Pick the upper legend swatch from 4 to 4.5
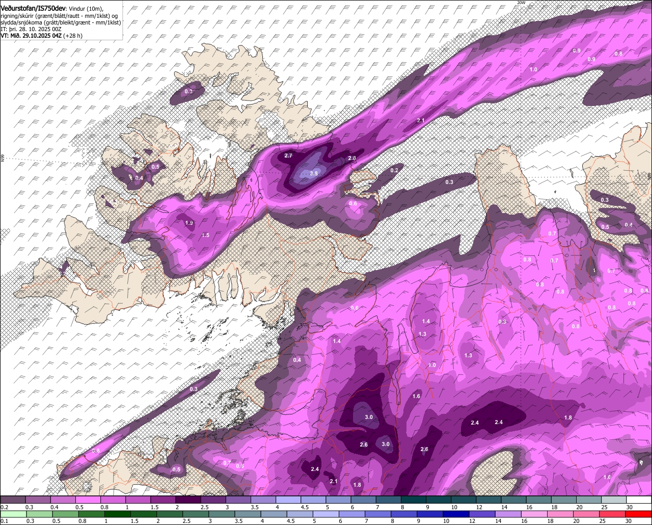 pyautogui.click(x=288, y=500)
